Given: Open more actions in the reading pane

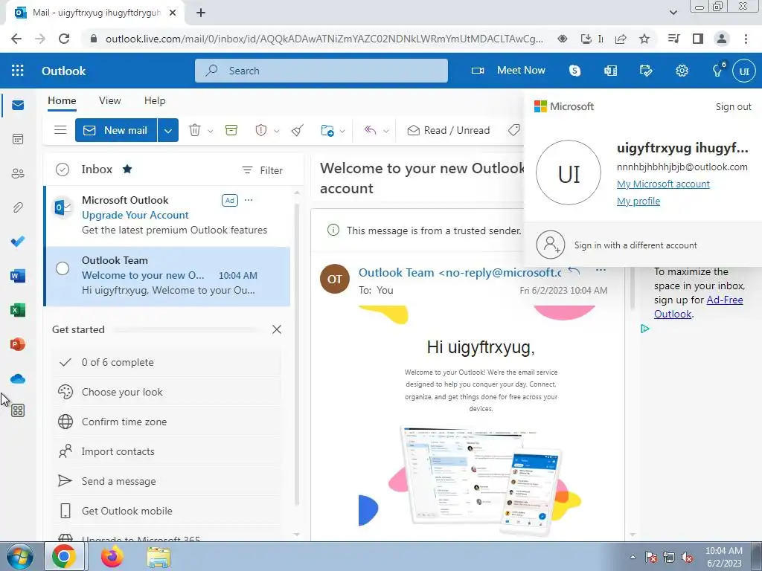Looking at the screenshot, I should tap(601, 271).
